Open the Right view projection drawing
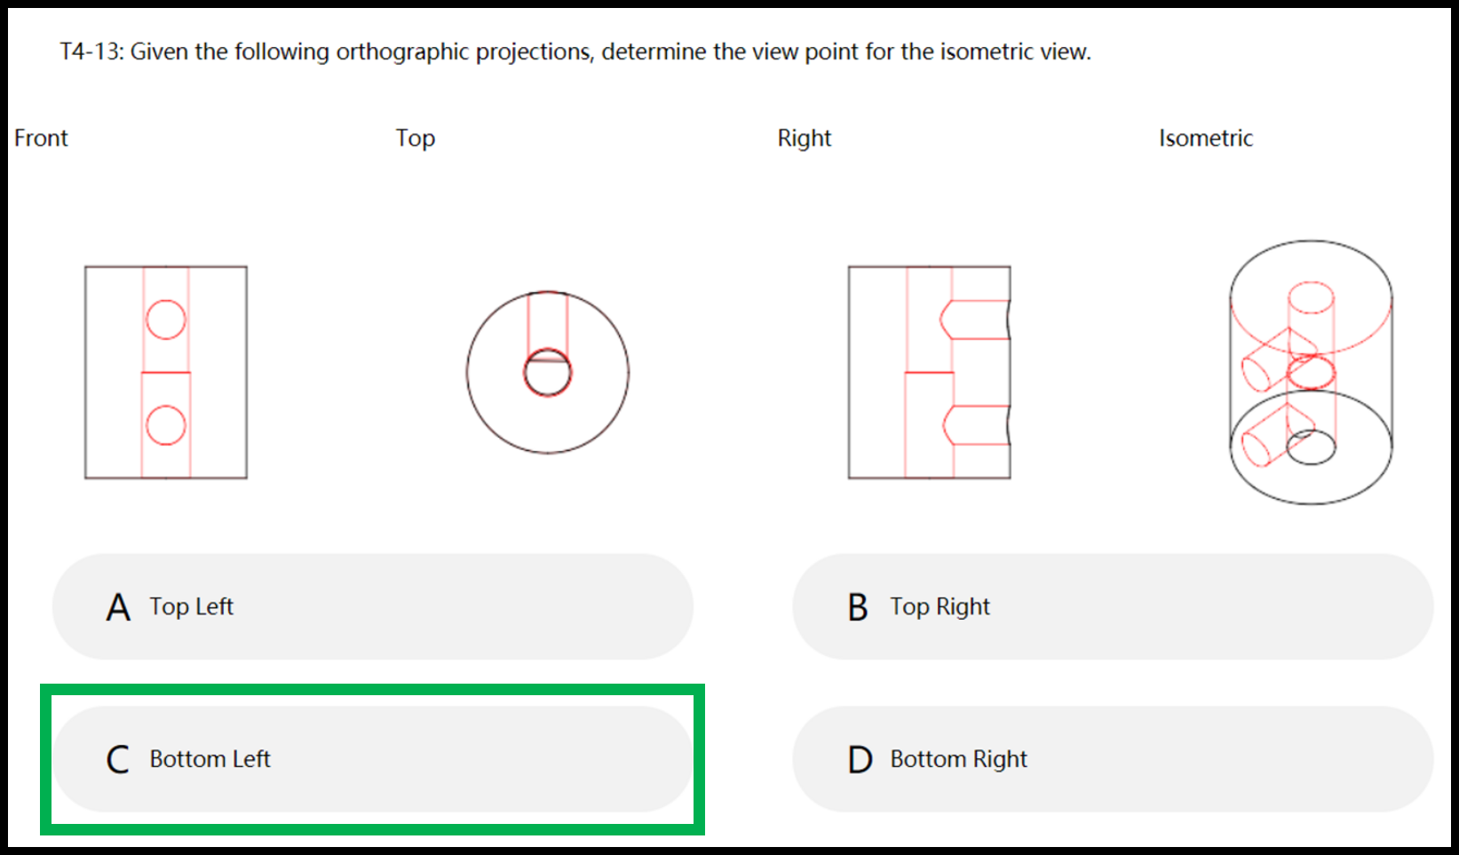1459x855 pixels. 930,372
